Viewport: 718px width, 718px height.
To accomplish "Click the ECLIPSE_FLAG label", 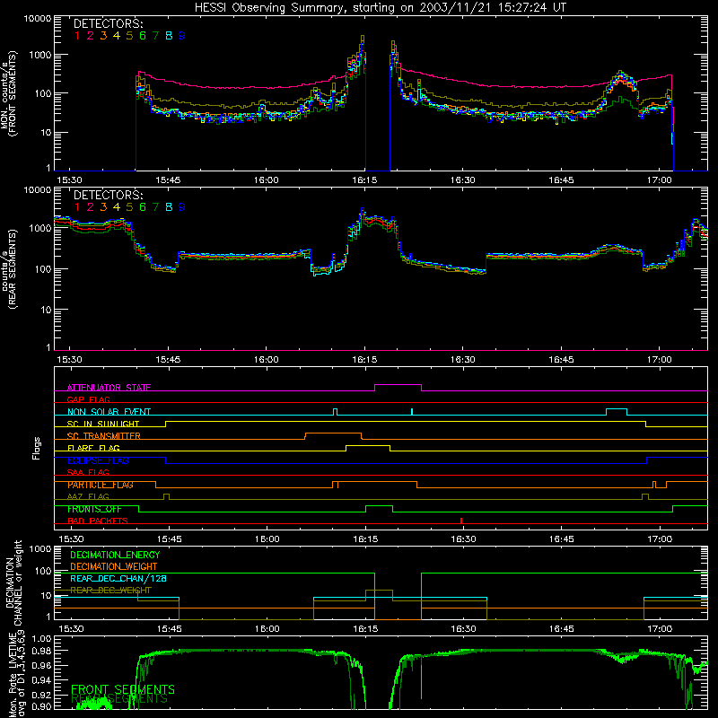I will pos(98,460).
